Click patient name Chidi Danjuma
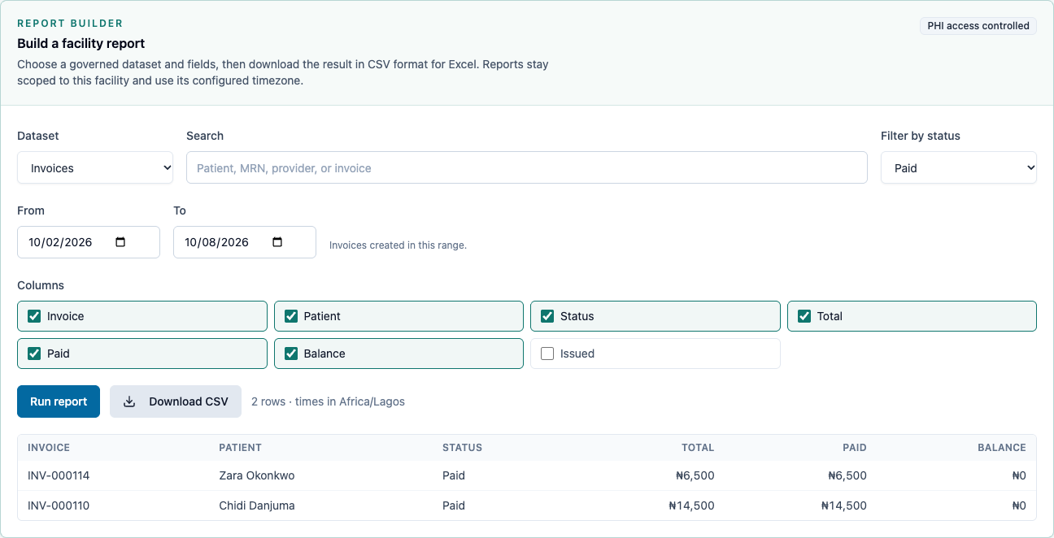The image size is (1054, 538). tap(257, 505)
